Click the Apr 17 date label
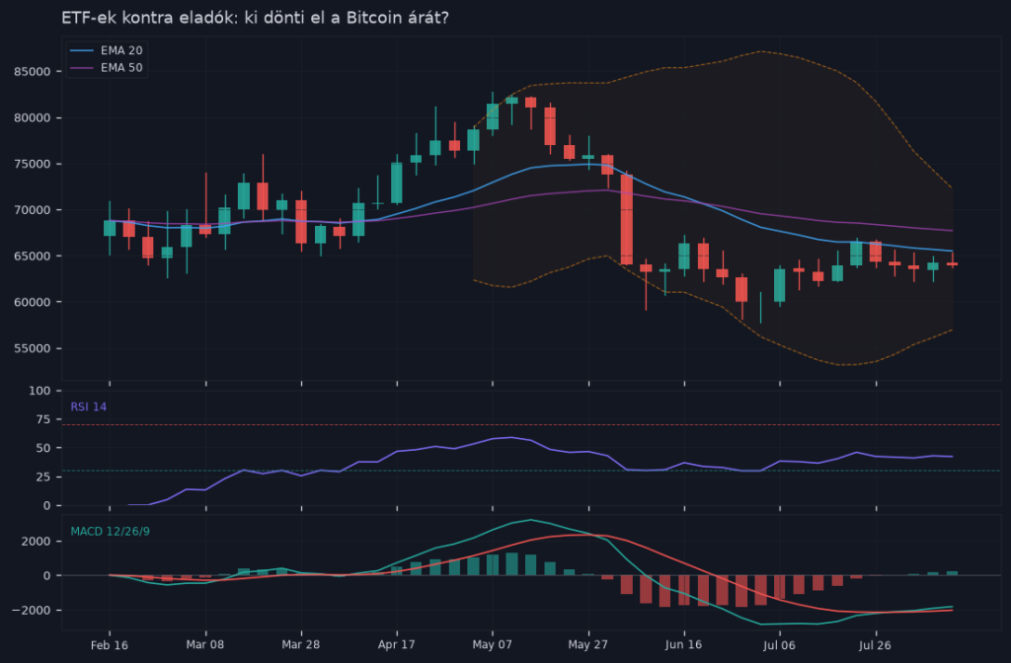This screenshot has height=663, width=1011. [397, 645]
